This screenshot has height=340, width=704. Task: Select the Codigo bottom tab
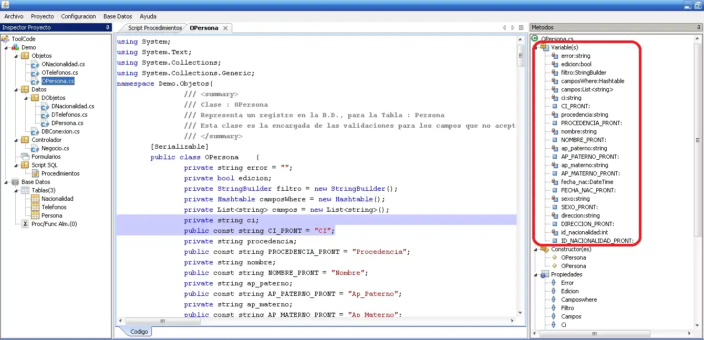[139, 332]
